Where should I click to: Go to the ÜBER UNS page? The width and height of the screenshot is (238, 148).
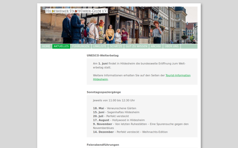[x=172, y=46]
